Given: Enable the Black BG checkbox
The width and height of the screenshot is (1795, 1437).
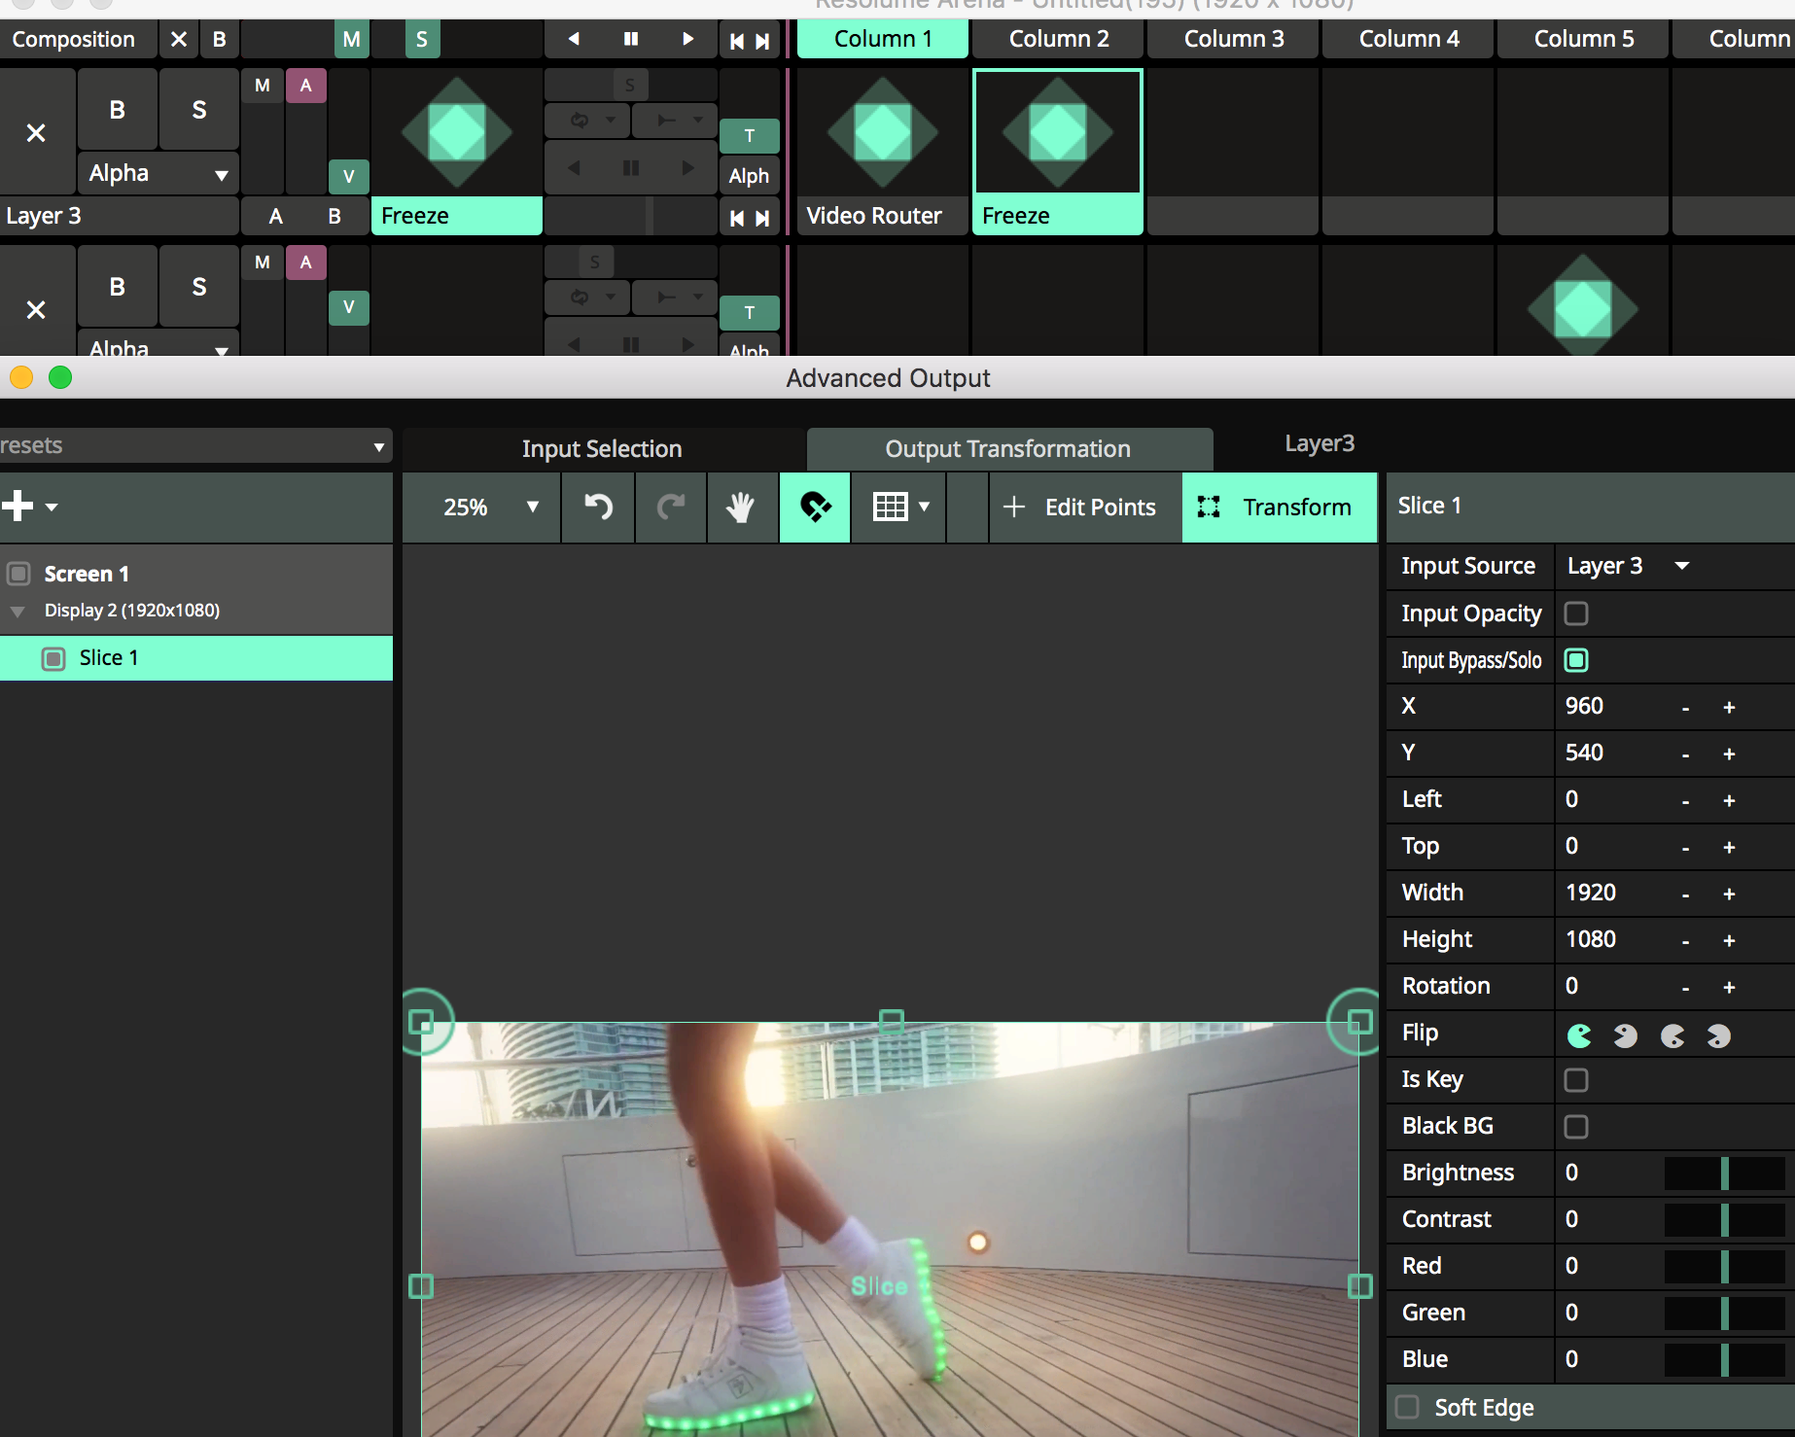Looking at the screenshot, I should 1576,1126.
